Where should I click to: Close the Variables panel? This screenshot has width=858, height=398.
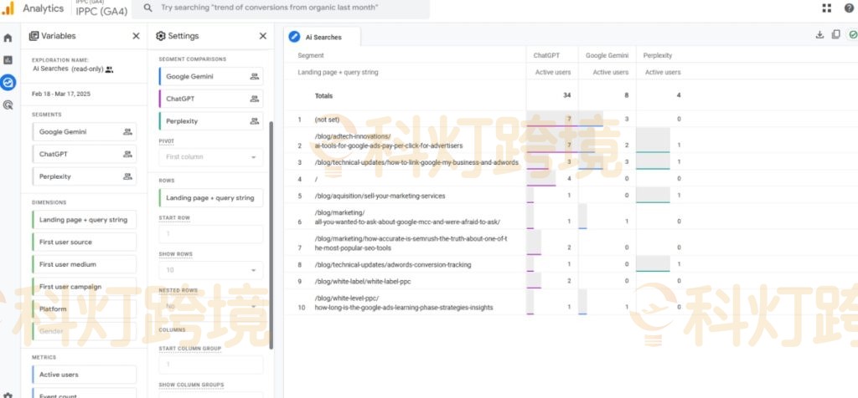136,36
